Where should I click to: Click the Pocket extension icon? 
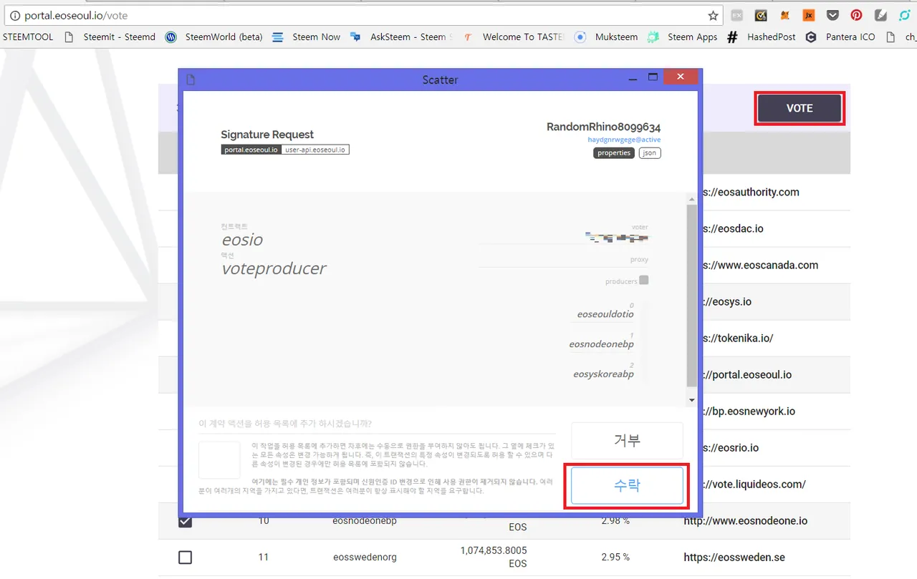[x=832, y=15]
